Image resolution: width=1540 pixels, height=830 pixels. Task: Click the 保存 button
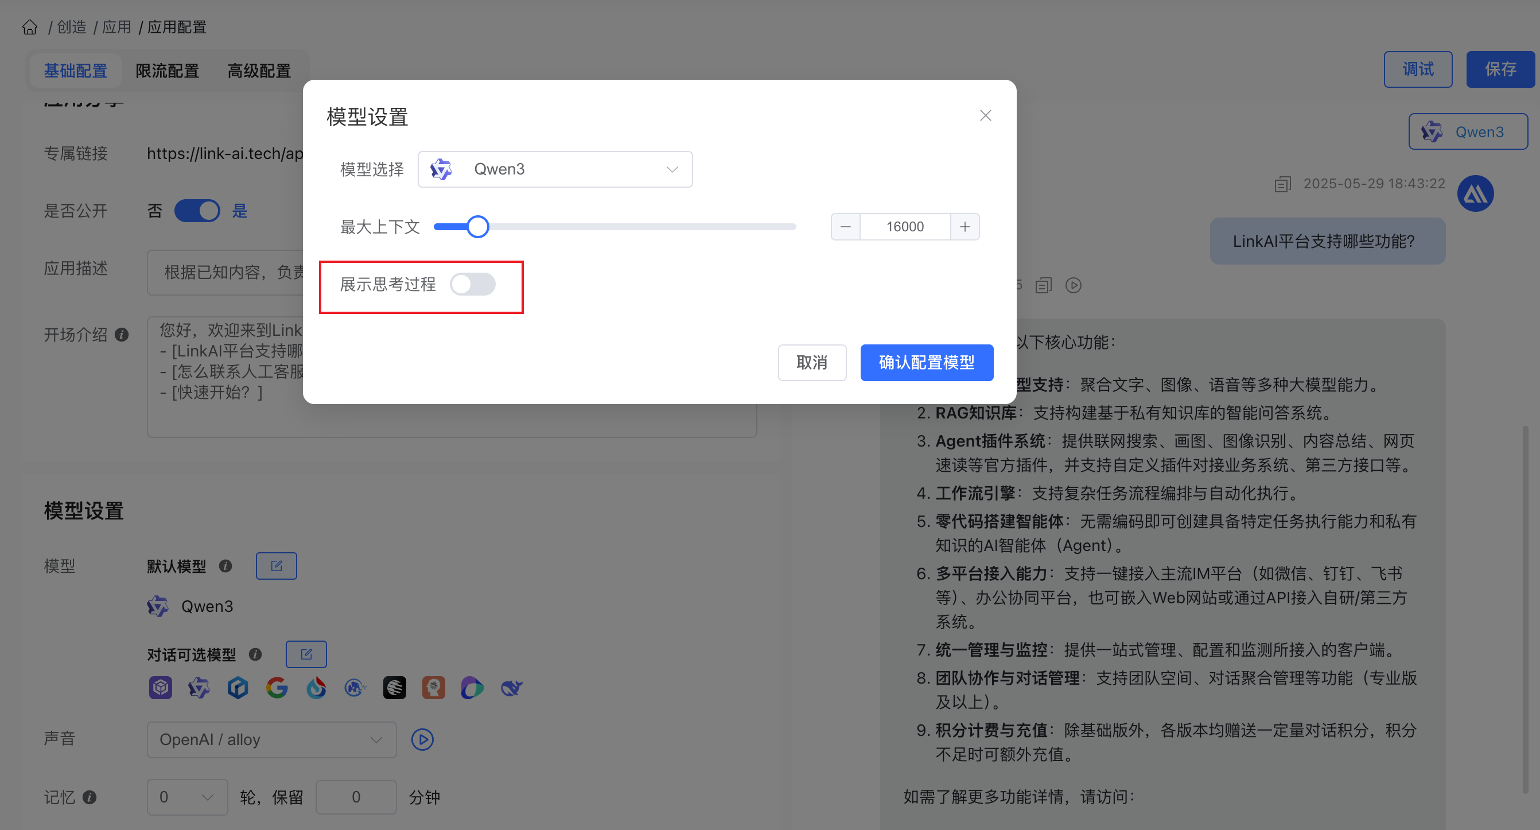click(1500, 69)
